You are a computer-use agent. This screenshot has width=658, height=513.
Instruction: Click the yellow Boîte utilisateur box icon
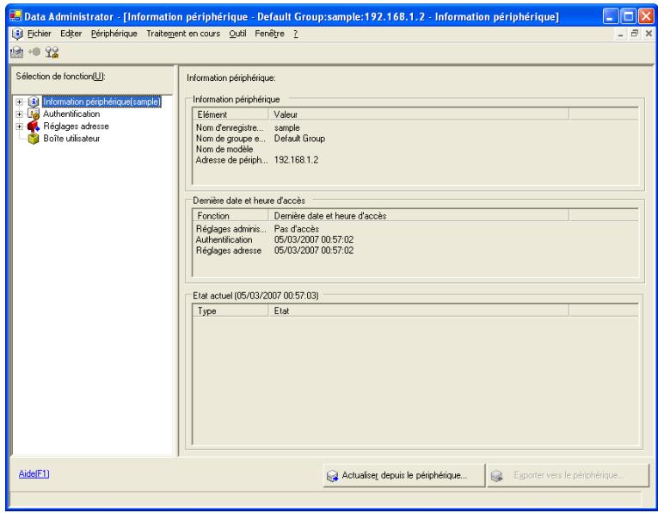click(34, 139)
